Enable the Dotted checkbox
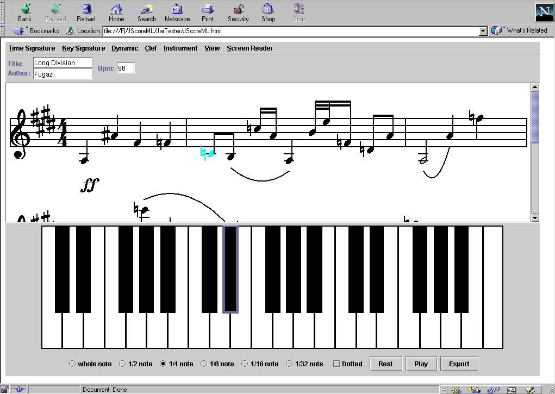555x394 pixels. (336, 364)
